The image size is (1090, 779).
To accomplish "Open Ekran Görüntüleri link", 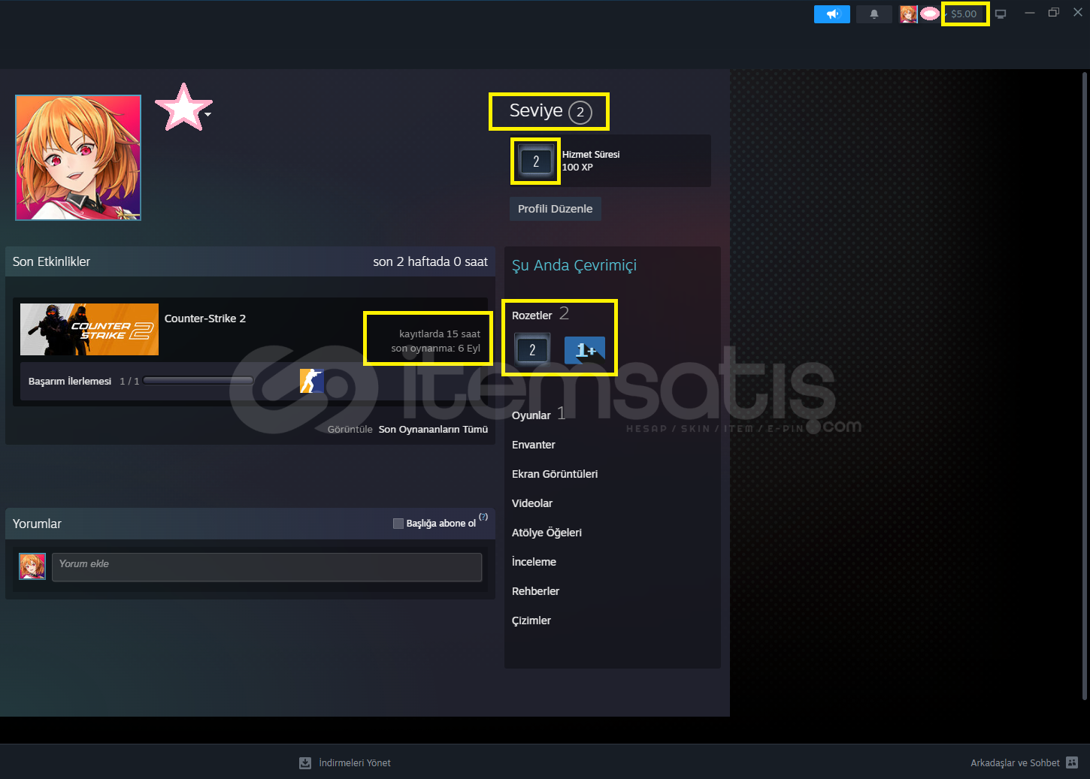I will click(x=555, y=474).
